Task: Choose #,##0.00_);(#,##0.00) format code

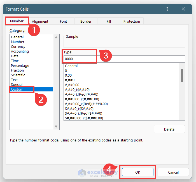Action: pyautogui.click(x=122, y=99)
